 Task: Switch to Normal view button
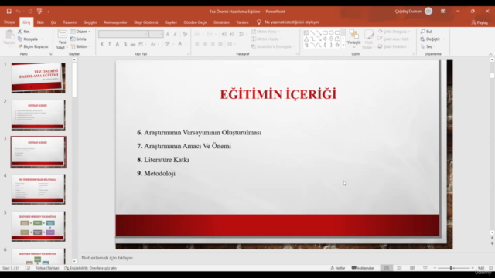click(x=387, y=268)
